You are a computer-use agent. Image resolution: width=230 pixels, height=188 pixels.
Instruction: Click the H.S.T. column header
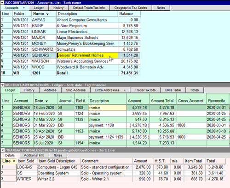point(161,161)
